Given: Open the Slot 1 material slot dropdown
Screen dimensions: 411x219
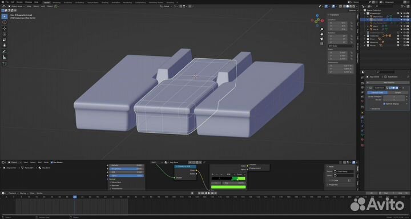Looking at the screenshot, I should tap(157, 163).
